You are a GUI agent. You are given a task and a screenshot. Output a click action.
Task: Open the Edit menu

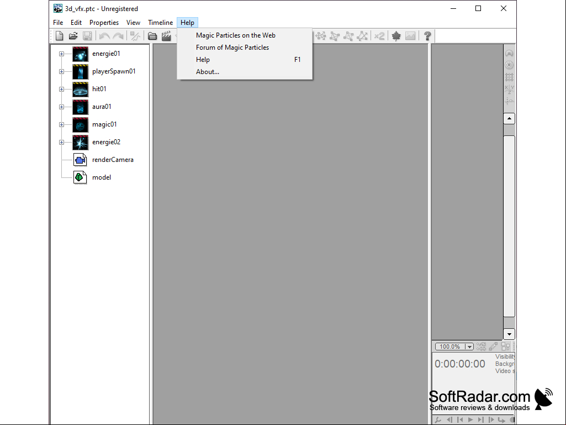(x=76, y=23)
